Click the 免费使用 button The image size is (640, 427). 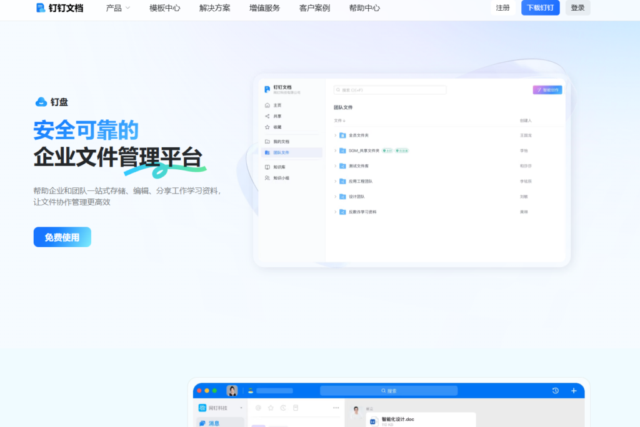click(x=62, y=237)
